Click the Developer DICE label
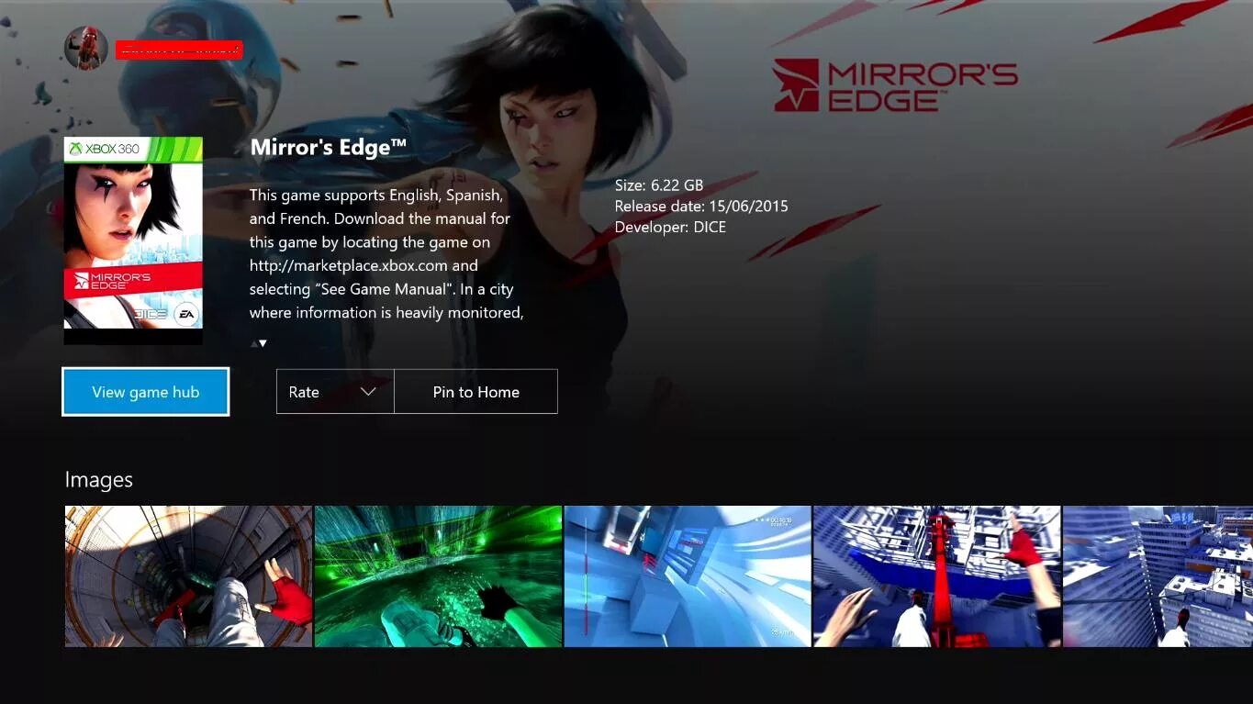 click(x=670, y=227)
